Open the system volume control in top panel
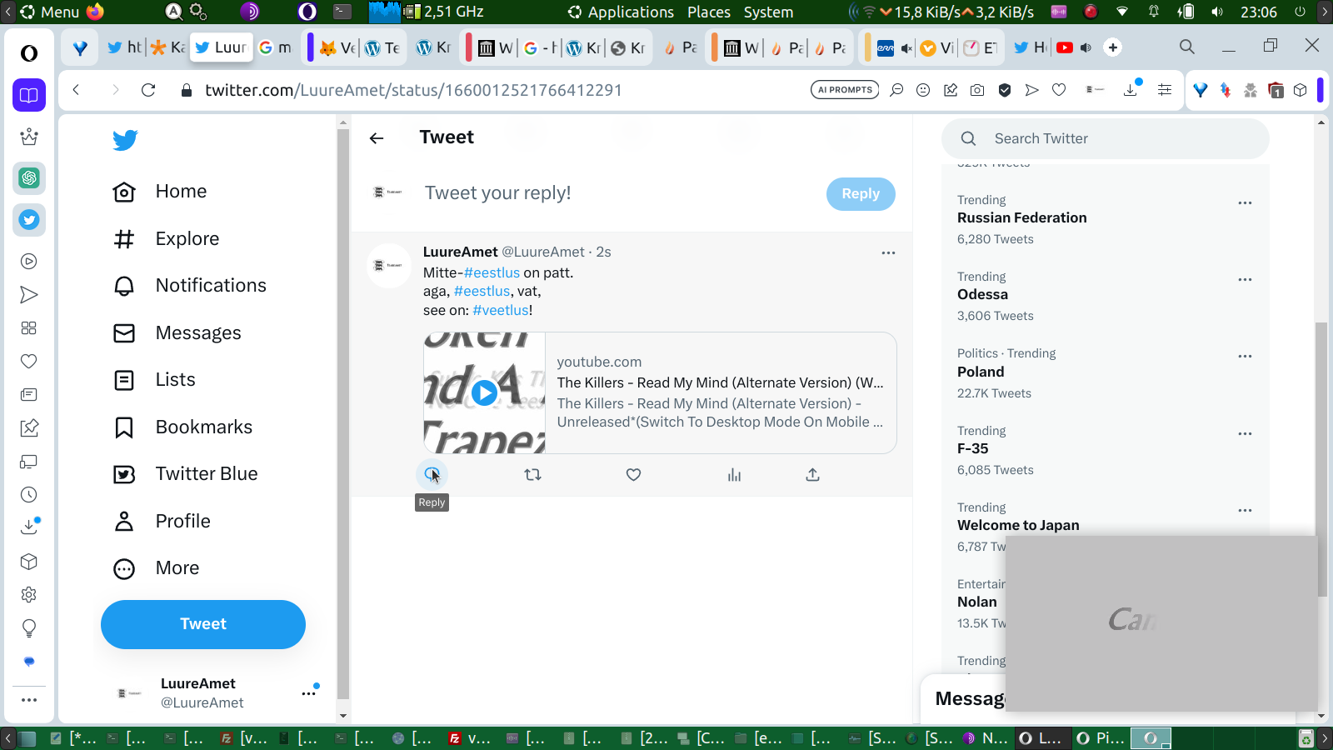Screen dimensions: 1333x750 coord(1217,12)
